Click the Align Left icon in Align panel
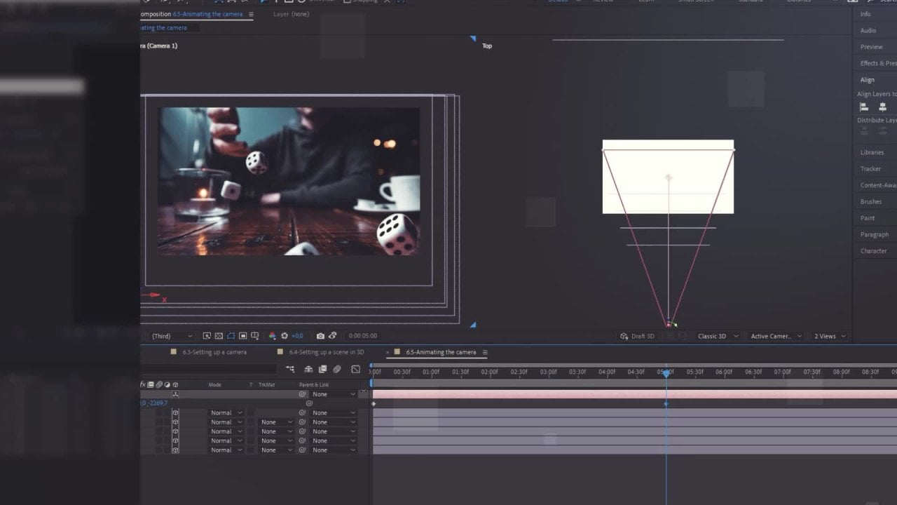897x505 pixels. (x=864, y=107)
